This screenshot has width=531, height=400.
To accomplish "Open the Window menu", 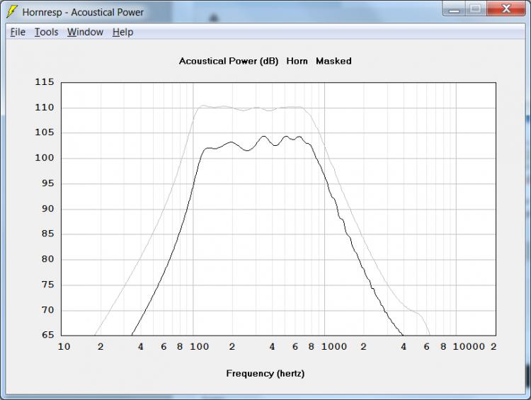I will 86,32.
